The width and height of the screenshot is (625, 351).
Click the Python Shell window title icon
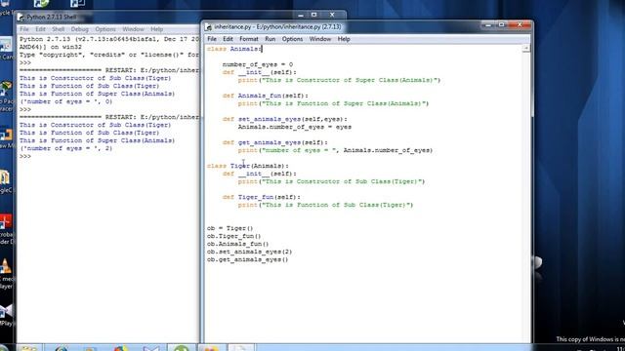coord(21,18)
